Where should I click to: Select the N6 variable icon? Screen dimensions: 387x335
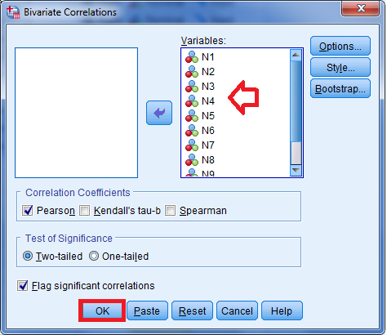coord(192,131)
